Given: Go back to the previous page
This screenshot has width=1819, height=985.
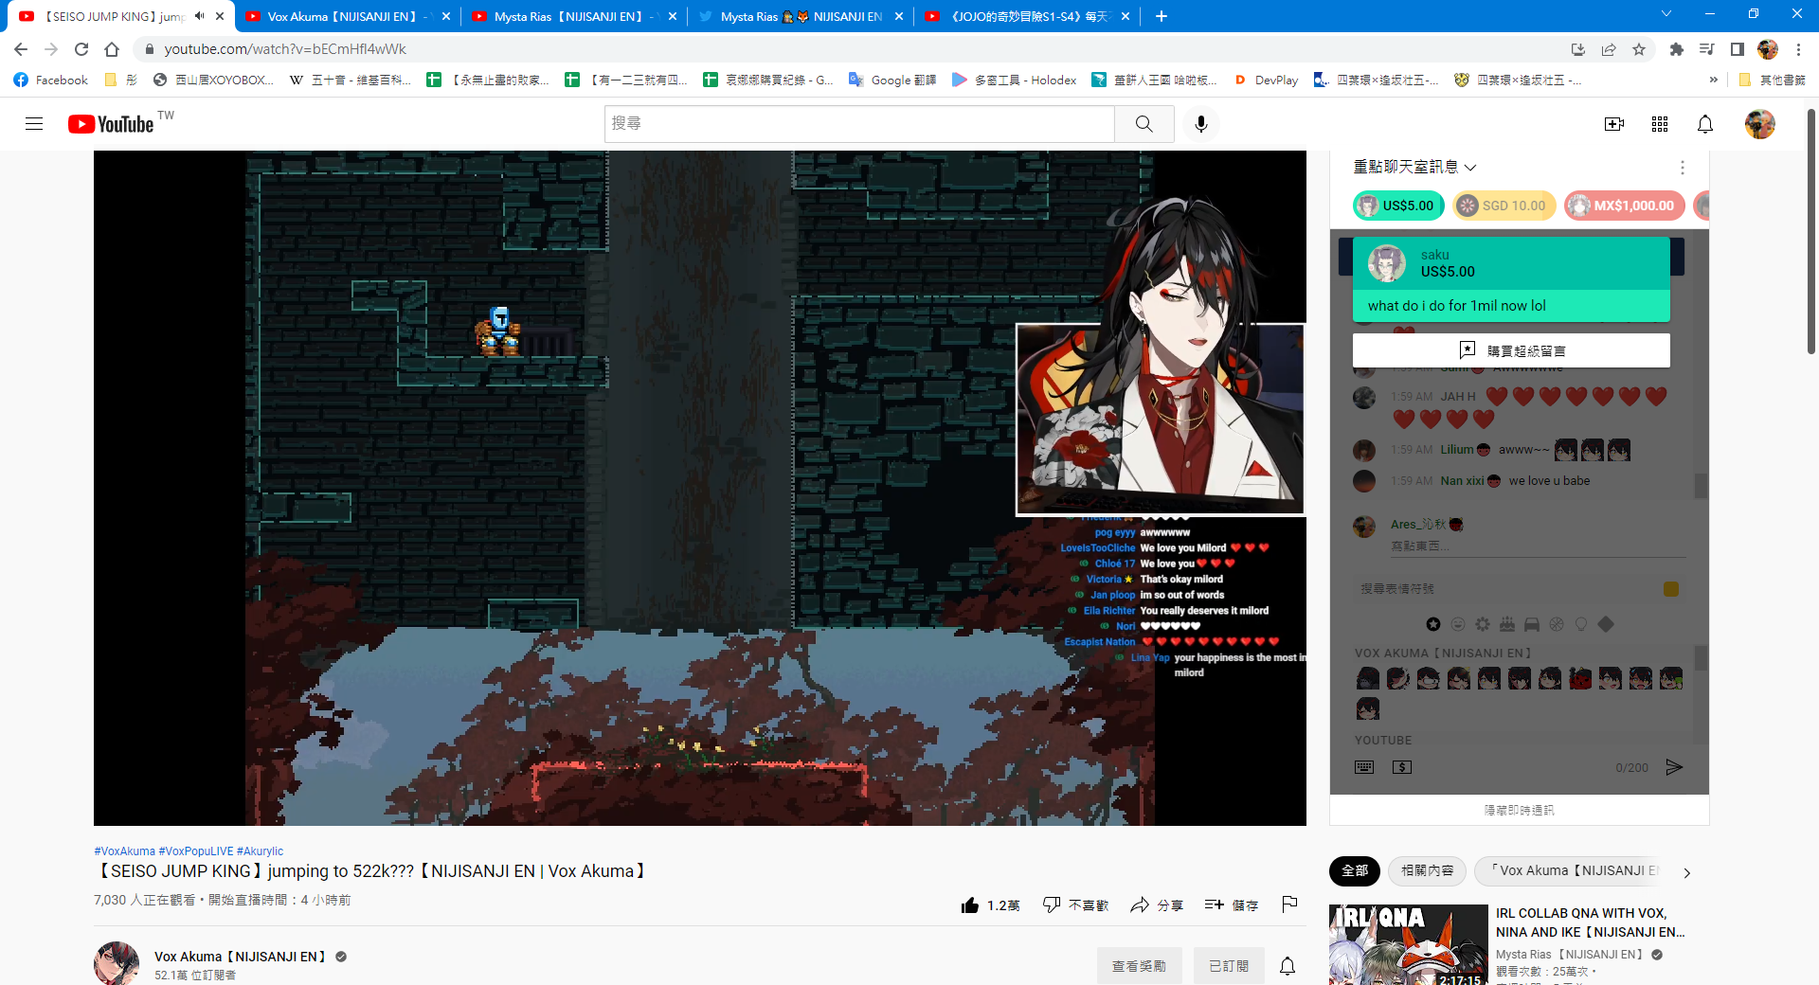Looking at the screenshot, I should 21,49.
